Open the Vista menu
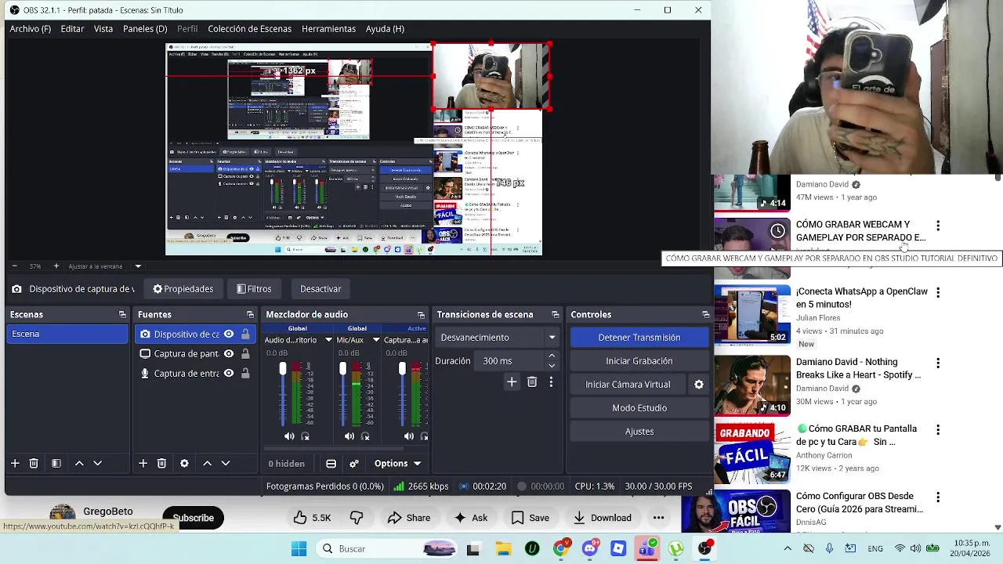 (x=103, y=28)
